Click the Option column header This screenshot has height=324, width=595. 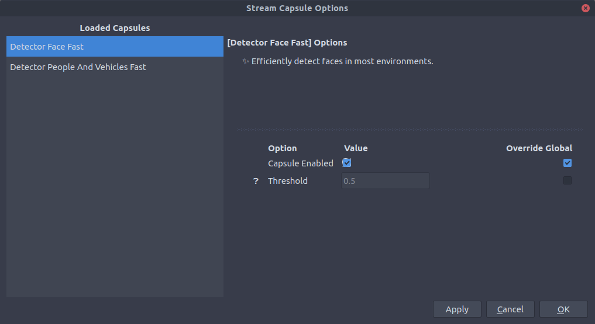283,148
